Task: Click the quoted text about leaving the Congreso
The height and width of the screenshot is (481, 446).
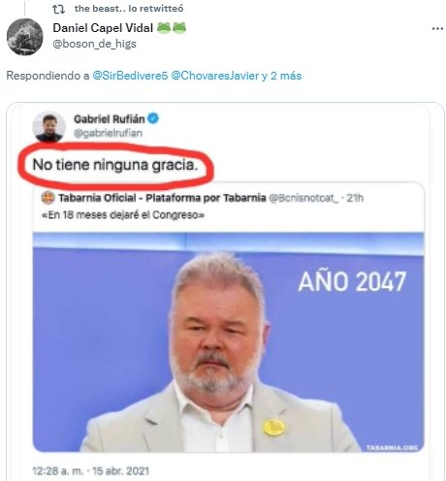Action: 123,215
